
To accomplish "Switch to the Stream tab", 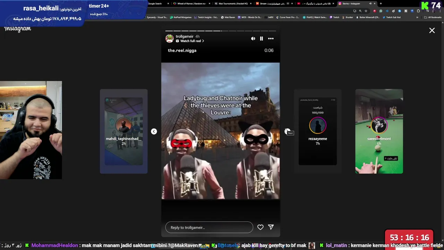I will point(274,3).
